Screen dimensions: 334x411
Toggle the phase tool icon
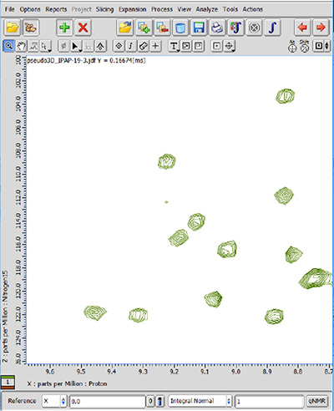click(x=63, y=46)
